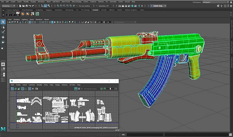The height and width of the screenshot is (137, 233).
Task: Activate the Rotate tool in the toolbox
Action: pos(3,42)
